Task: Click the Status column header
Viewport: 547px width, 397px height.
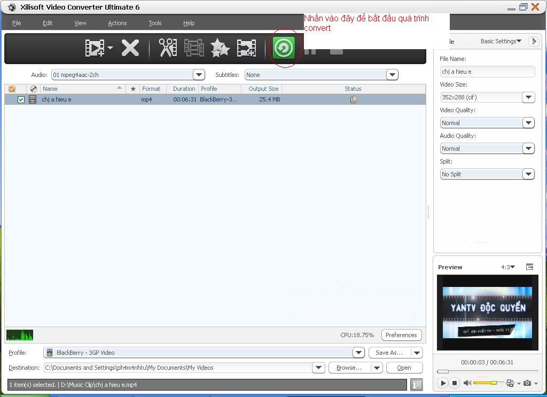Action: (353, 89)
